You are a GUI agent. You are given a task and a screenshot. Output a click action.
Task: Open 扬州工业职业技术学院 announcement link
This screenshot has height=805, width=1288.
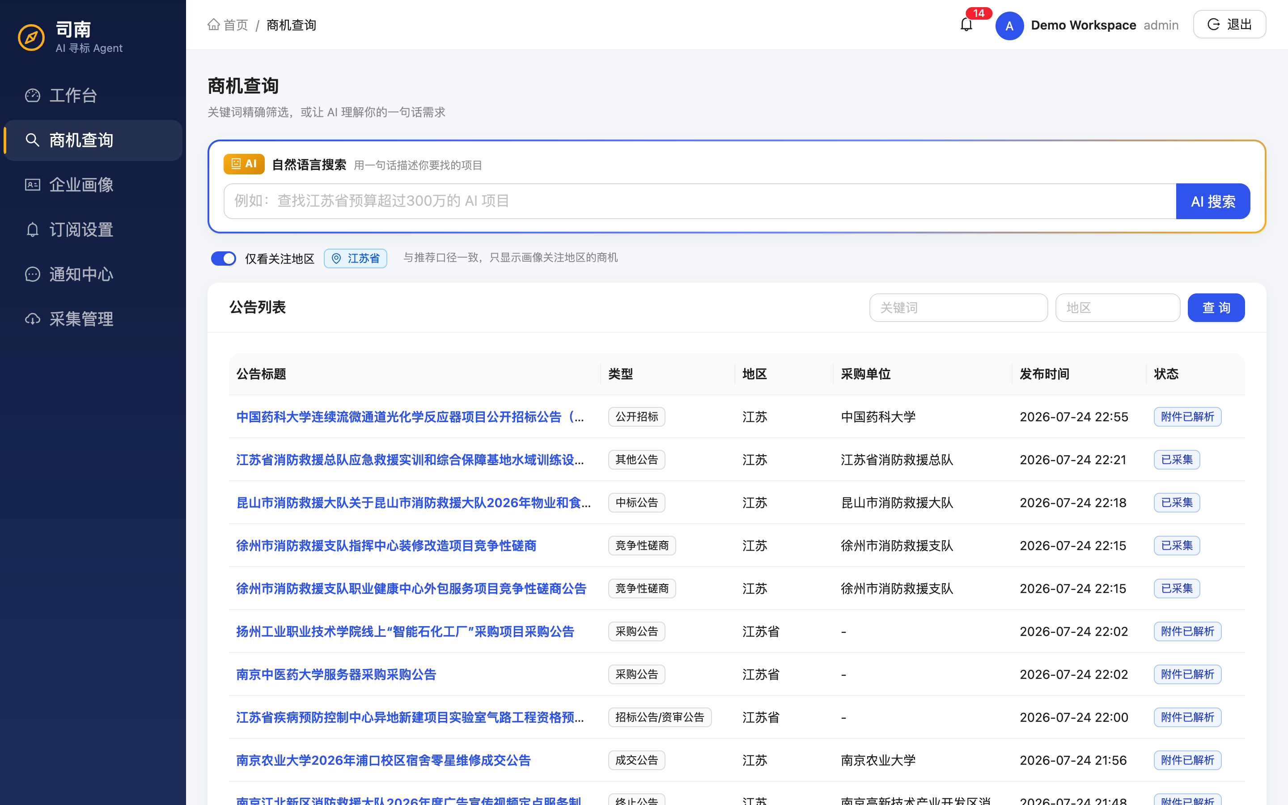point(406,631)
